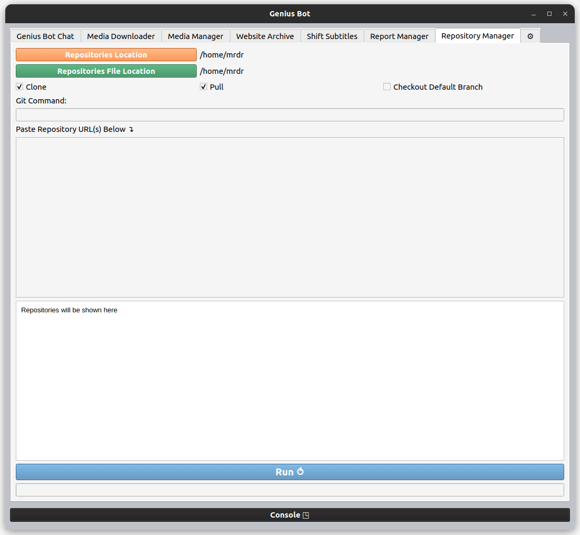Image resolution: width=580 pixels, height=535 pixels.
Task: Click inside the Git Command field
Action: pos(289,114)
